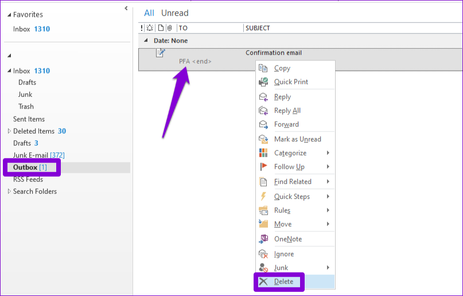
Task: Expand the Search Folders node
Action: pos(9,191)
